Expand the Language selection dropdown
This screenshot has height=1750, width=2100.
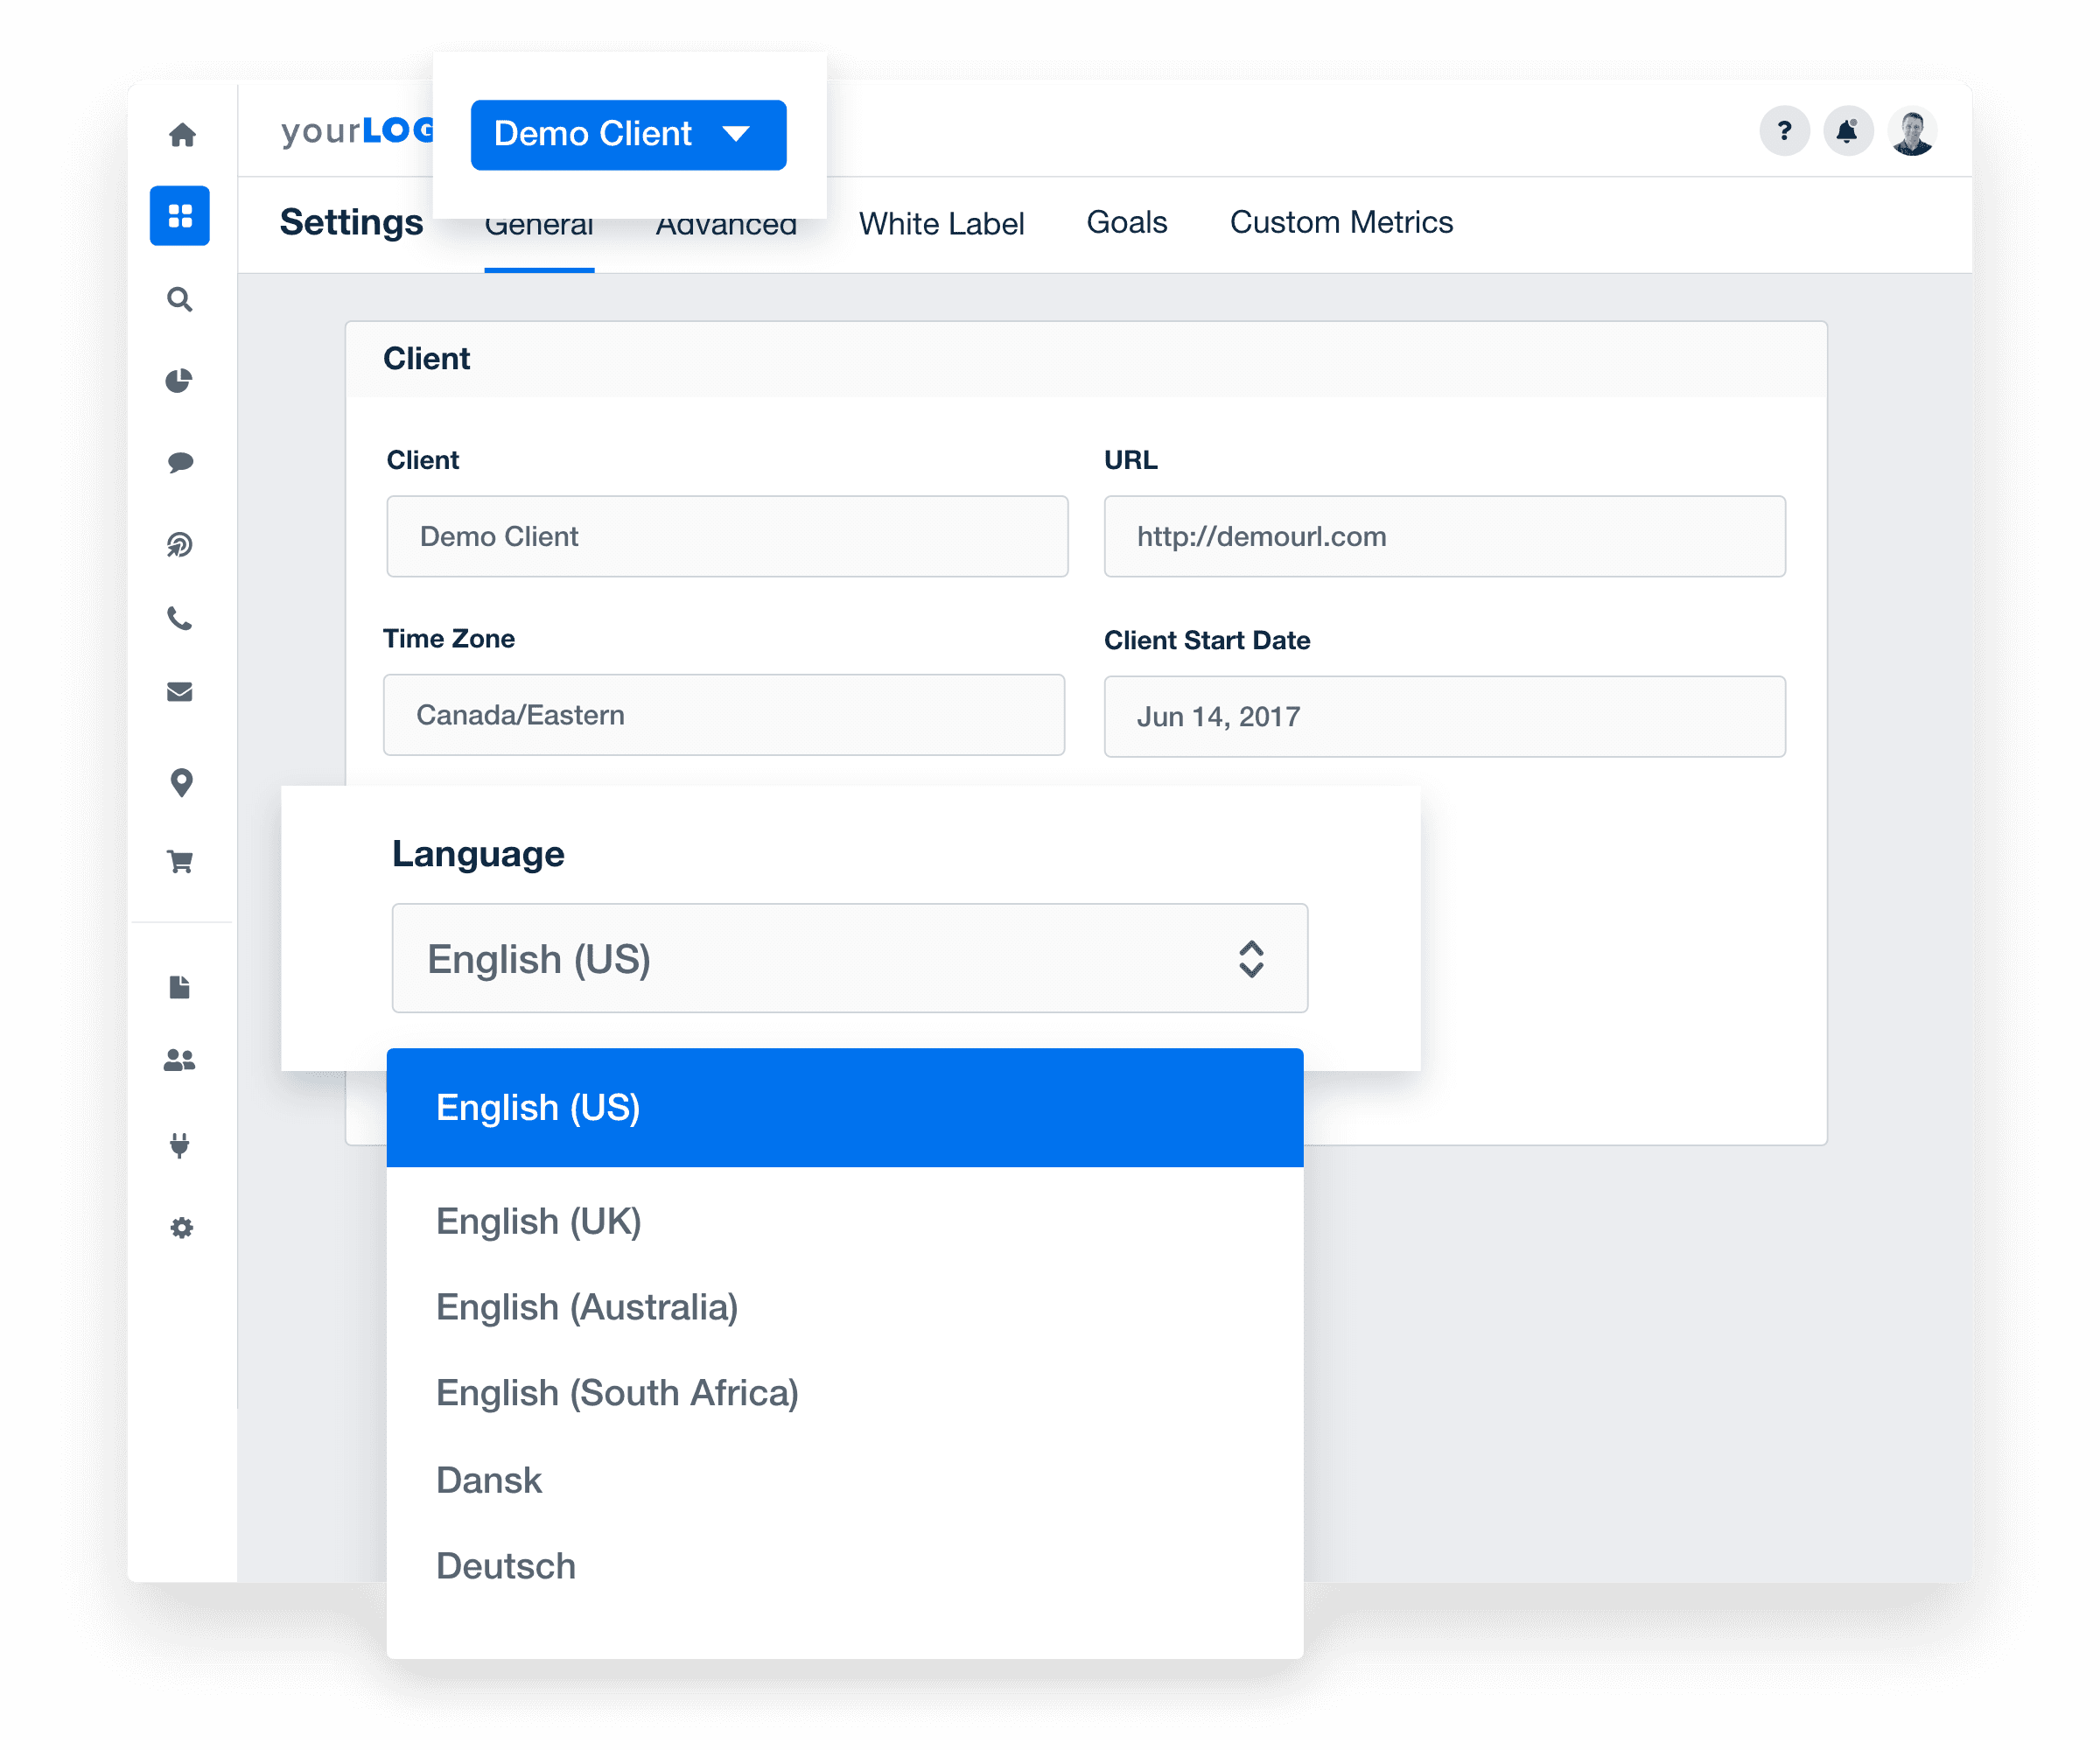coord(849,958)
